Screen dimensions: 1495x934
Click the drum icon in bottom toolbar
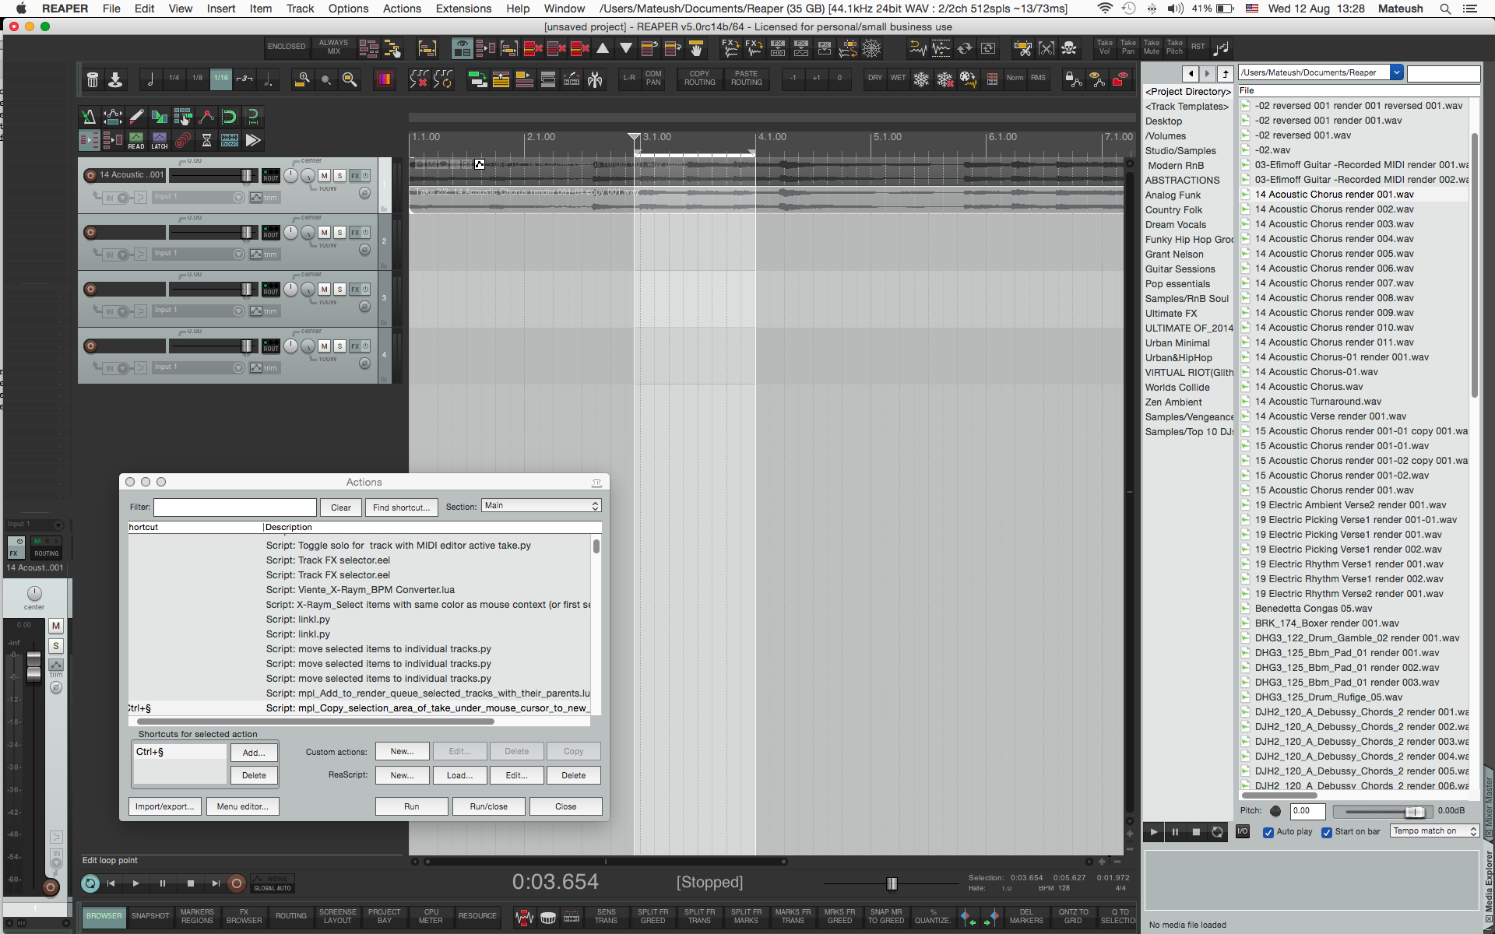point(548,917)
